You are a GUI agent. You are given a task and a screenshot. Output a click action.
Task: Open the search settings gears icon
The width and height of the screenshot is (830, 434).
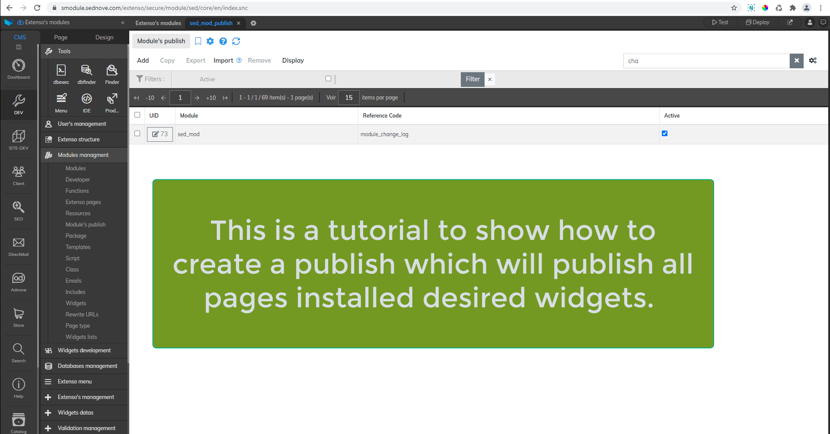click(813, 61)
